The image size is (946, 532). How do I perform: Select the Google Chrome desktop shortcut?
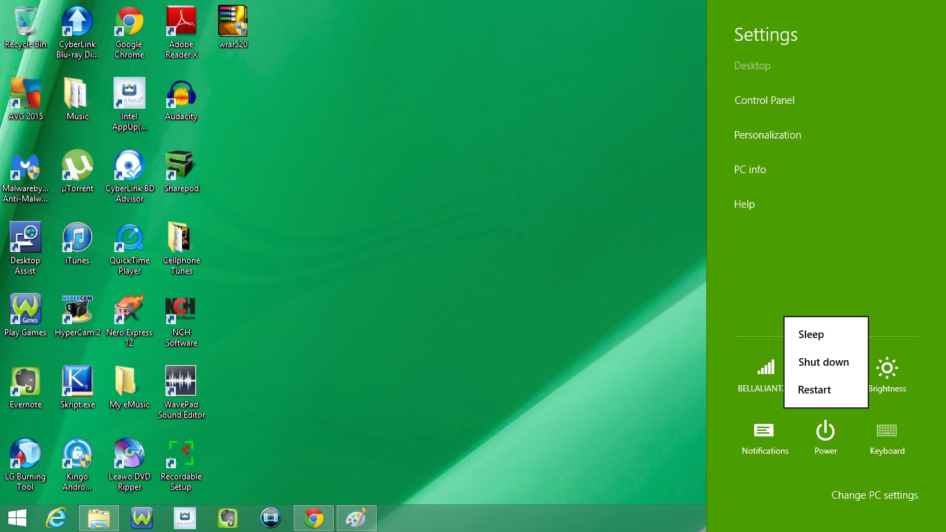point(130,33)
